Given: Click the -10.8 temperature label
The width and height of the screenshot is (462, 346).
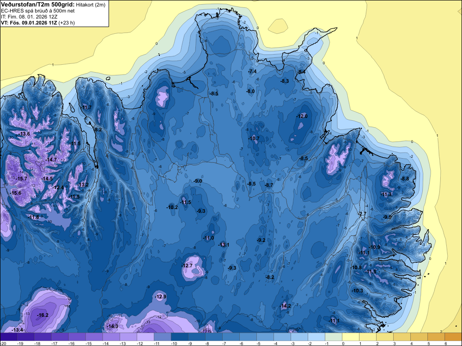Looking at the screenshot, I should [x=356, y=267].
